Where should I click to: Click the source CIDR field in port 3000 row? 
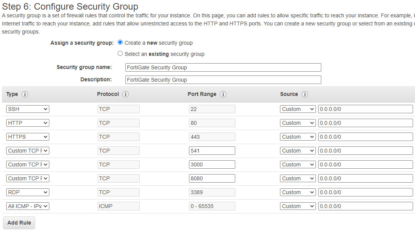point(366,165)
